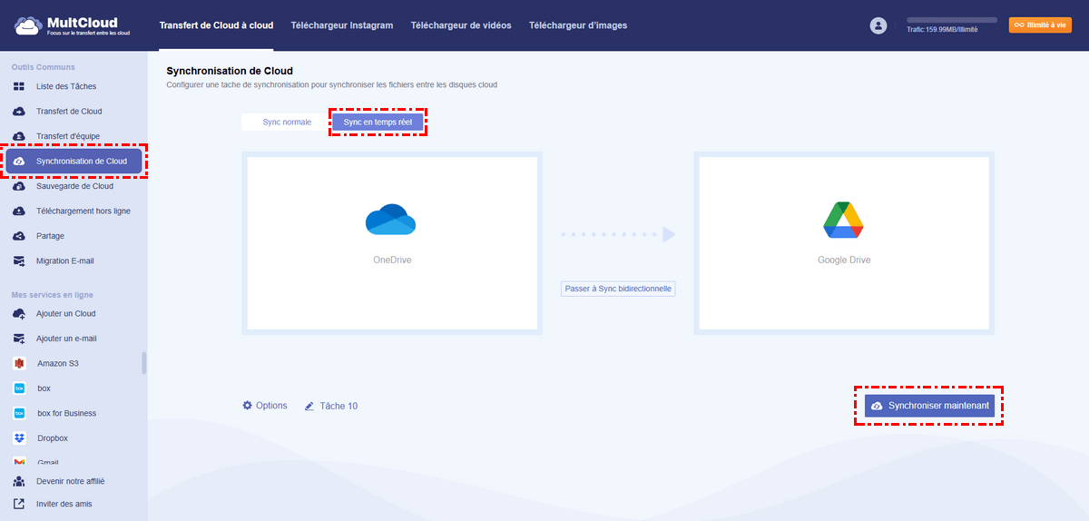This screenshot has width=1089, height=521.
Task: Click the Outils Communs section heading
Action: coord(43,67)
